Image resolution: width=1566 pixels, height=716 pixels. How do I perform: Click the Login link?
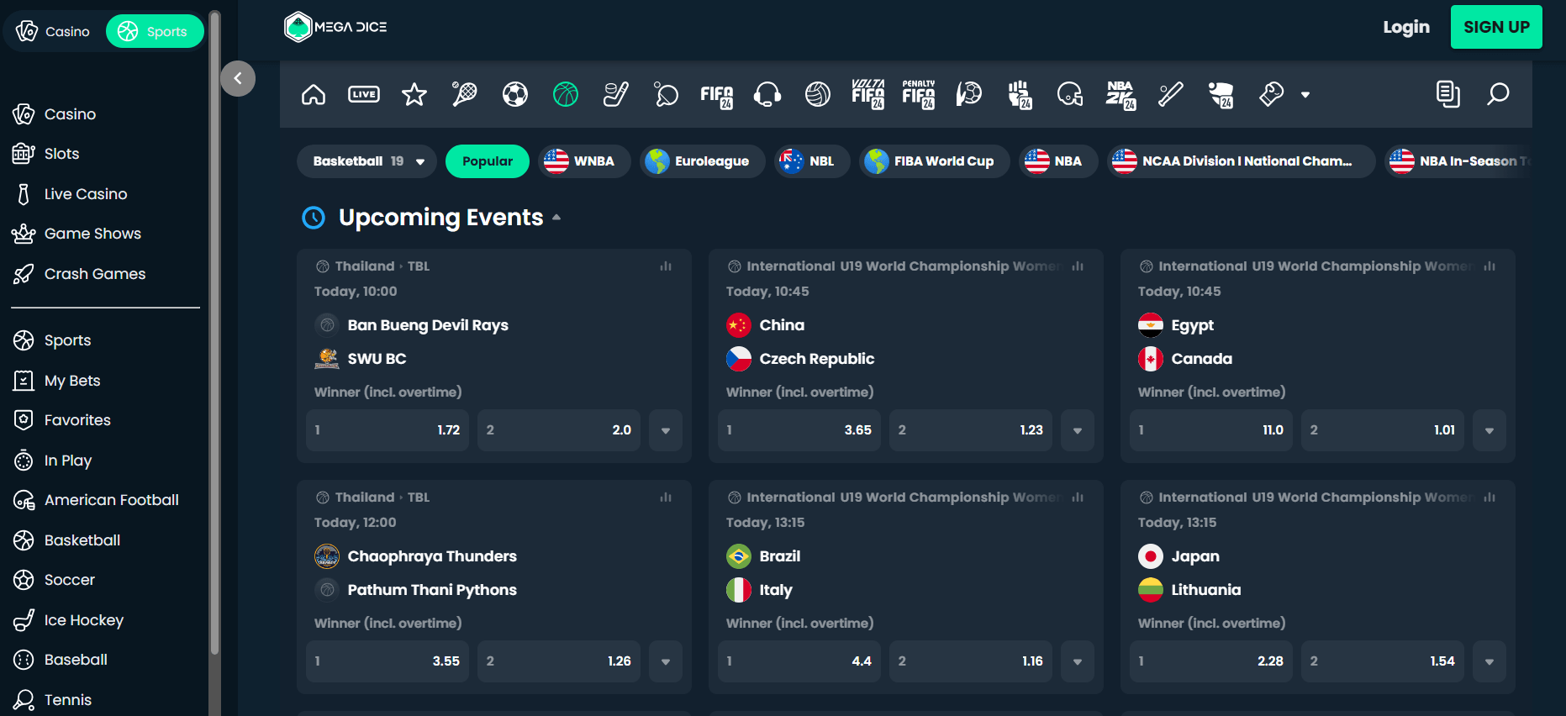(1406, 27)
